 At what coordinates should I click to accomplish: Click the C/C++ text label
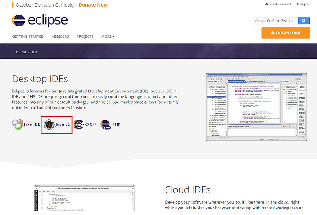(91, 124)
